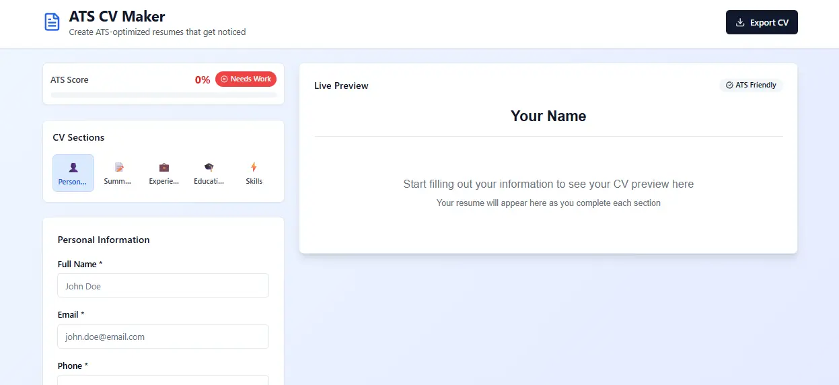839x385 pixels.
Task: Click the circle-x icon in Needs Work badge
Action: click(x=225, y=79)
